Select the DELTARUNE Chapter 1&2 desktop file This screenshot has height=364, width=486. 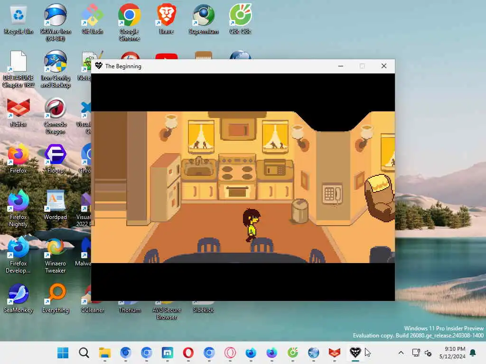point(19,69)
